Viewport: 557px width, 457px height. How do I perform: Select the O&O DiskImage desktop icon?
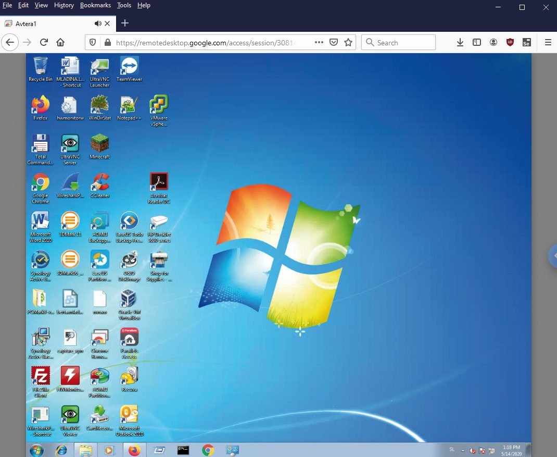(x=129, y=266)
